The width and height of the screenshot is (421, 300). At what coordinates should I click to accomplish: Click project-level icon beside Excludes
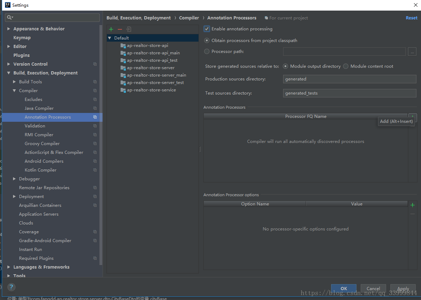click(x=95, y=100)
